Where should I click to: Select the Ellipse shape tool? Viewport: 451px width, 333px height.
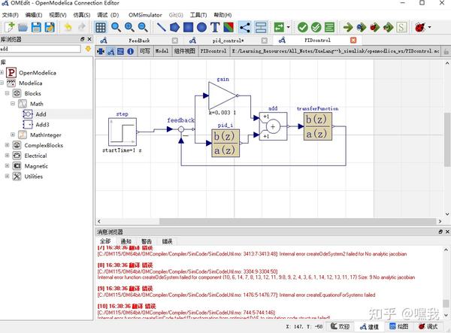pos(201,27)
